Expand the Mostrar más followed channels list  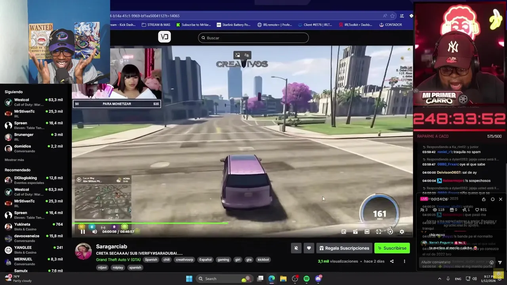pyautogui.click(x=14, y=160)
